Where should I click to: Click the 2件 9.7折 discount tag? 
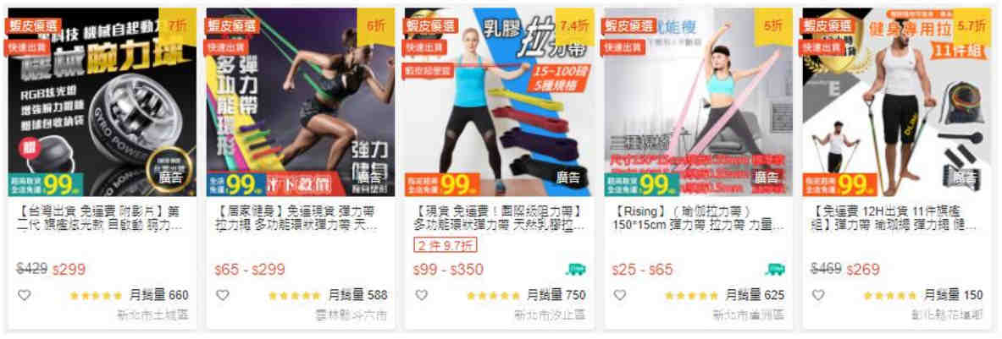tap(445, 245)
